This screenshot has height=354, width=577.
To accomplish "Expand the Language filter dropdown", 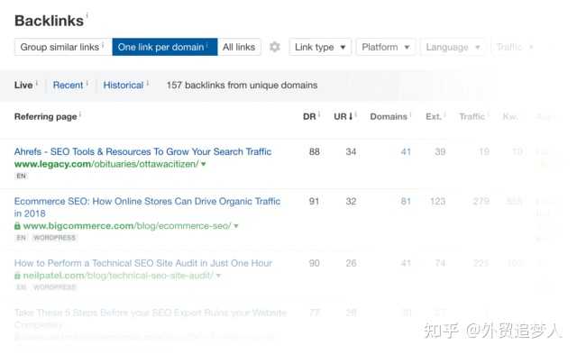I will (453, 47).
